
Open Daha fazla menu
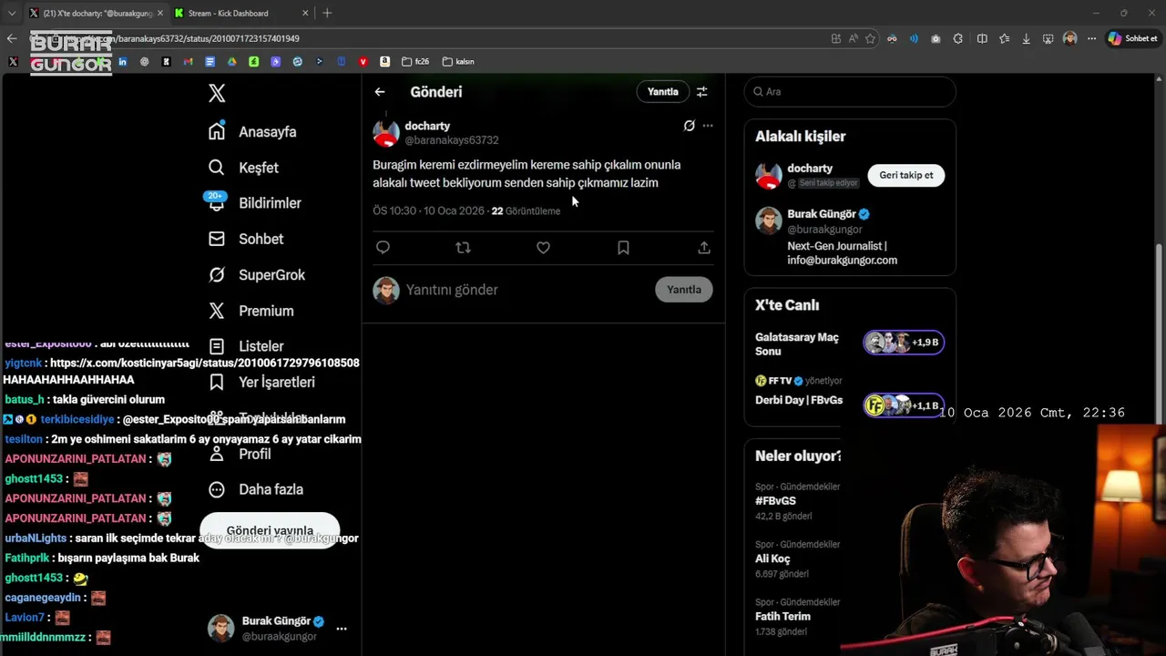tap(256, 489)
